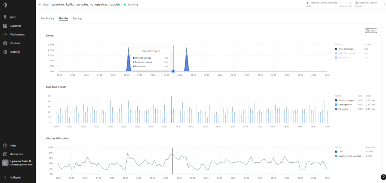
Task: Toggle Handled Events Parse data series
Action: click(336, 109)
